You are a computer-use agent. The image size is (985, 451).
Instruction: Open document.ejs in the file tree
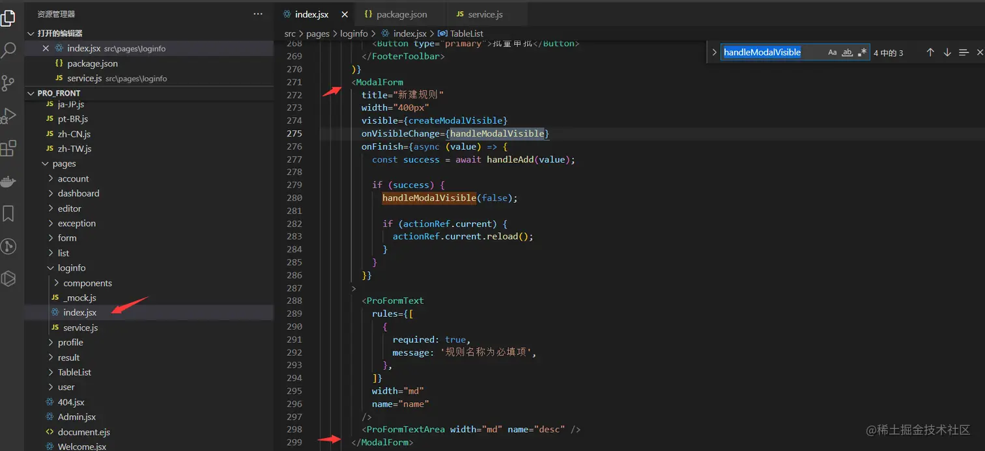(x=83, y=432)
